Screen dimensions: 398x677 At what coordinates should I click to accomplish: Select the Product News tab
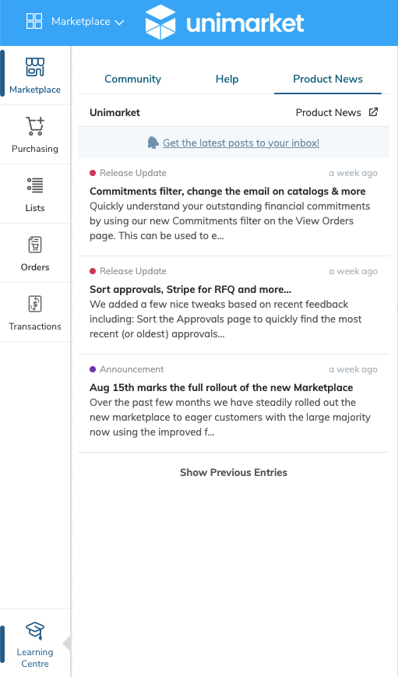click(x=328, y=79)
